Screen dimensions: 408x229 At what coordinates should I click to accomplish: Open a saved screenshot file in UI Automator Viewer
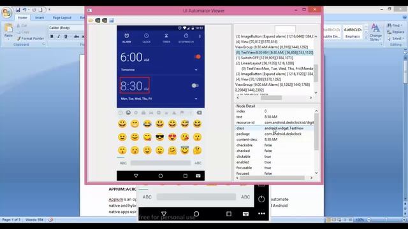pyautogui.click(x=91, y=20)
